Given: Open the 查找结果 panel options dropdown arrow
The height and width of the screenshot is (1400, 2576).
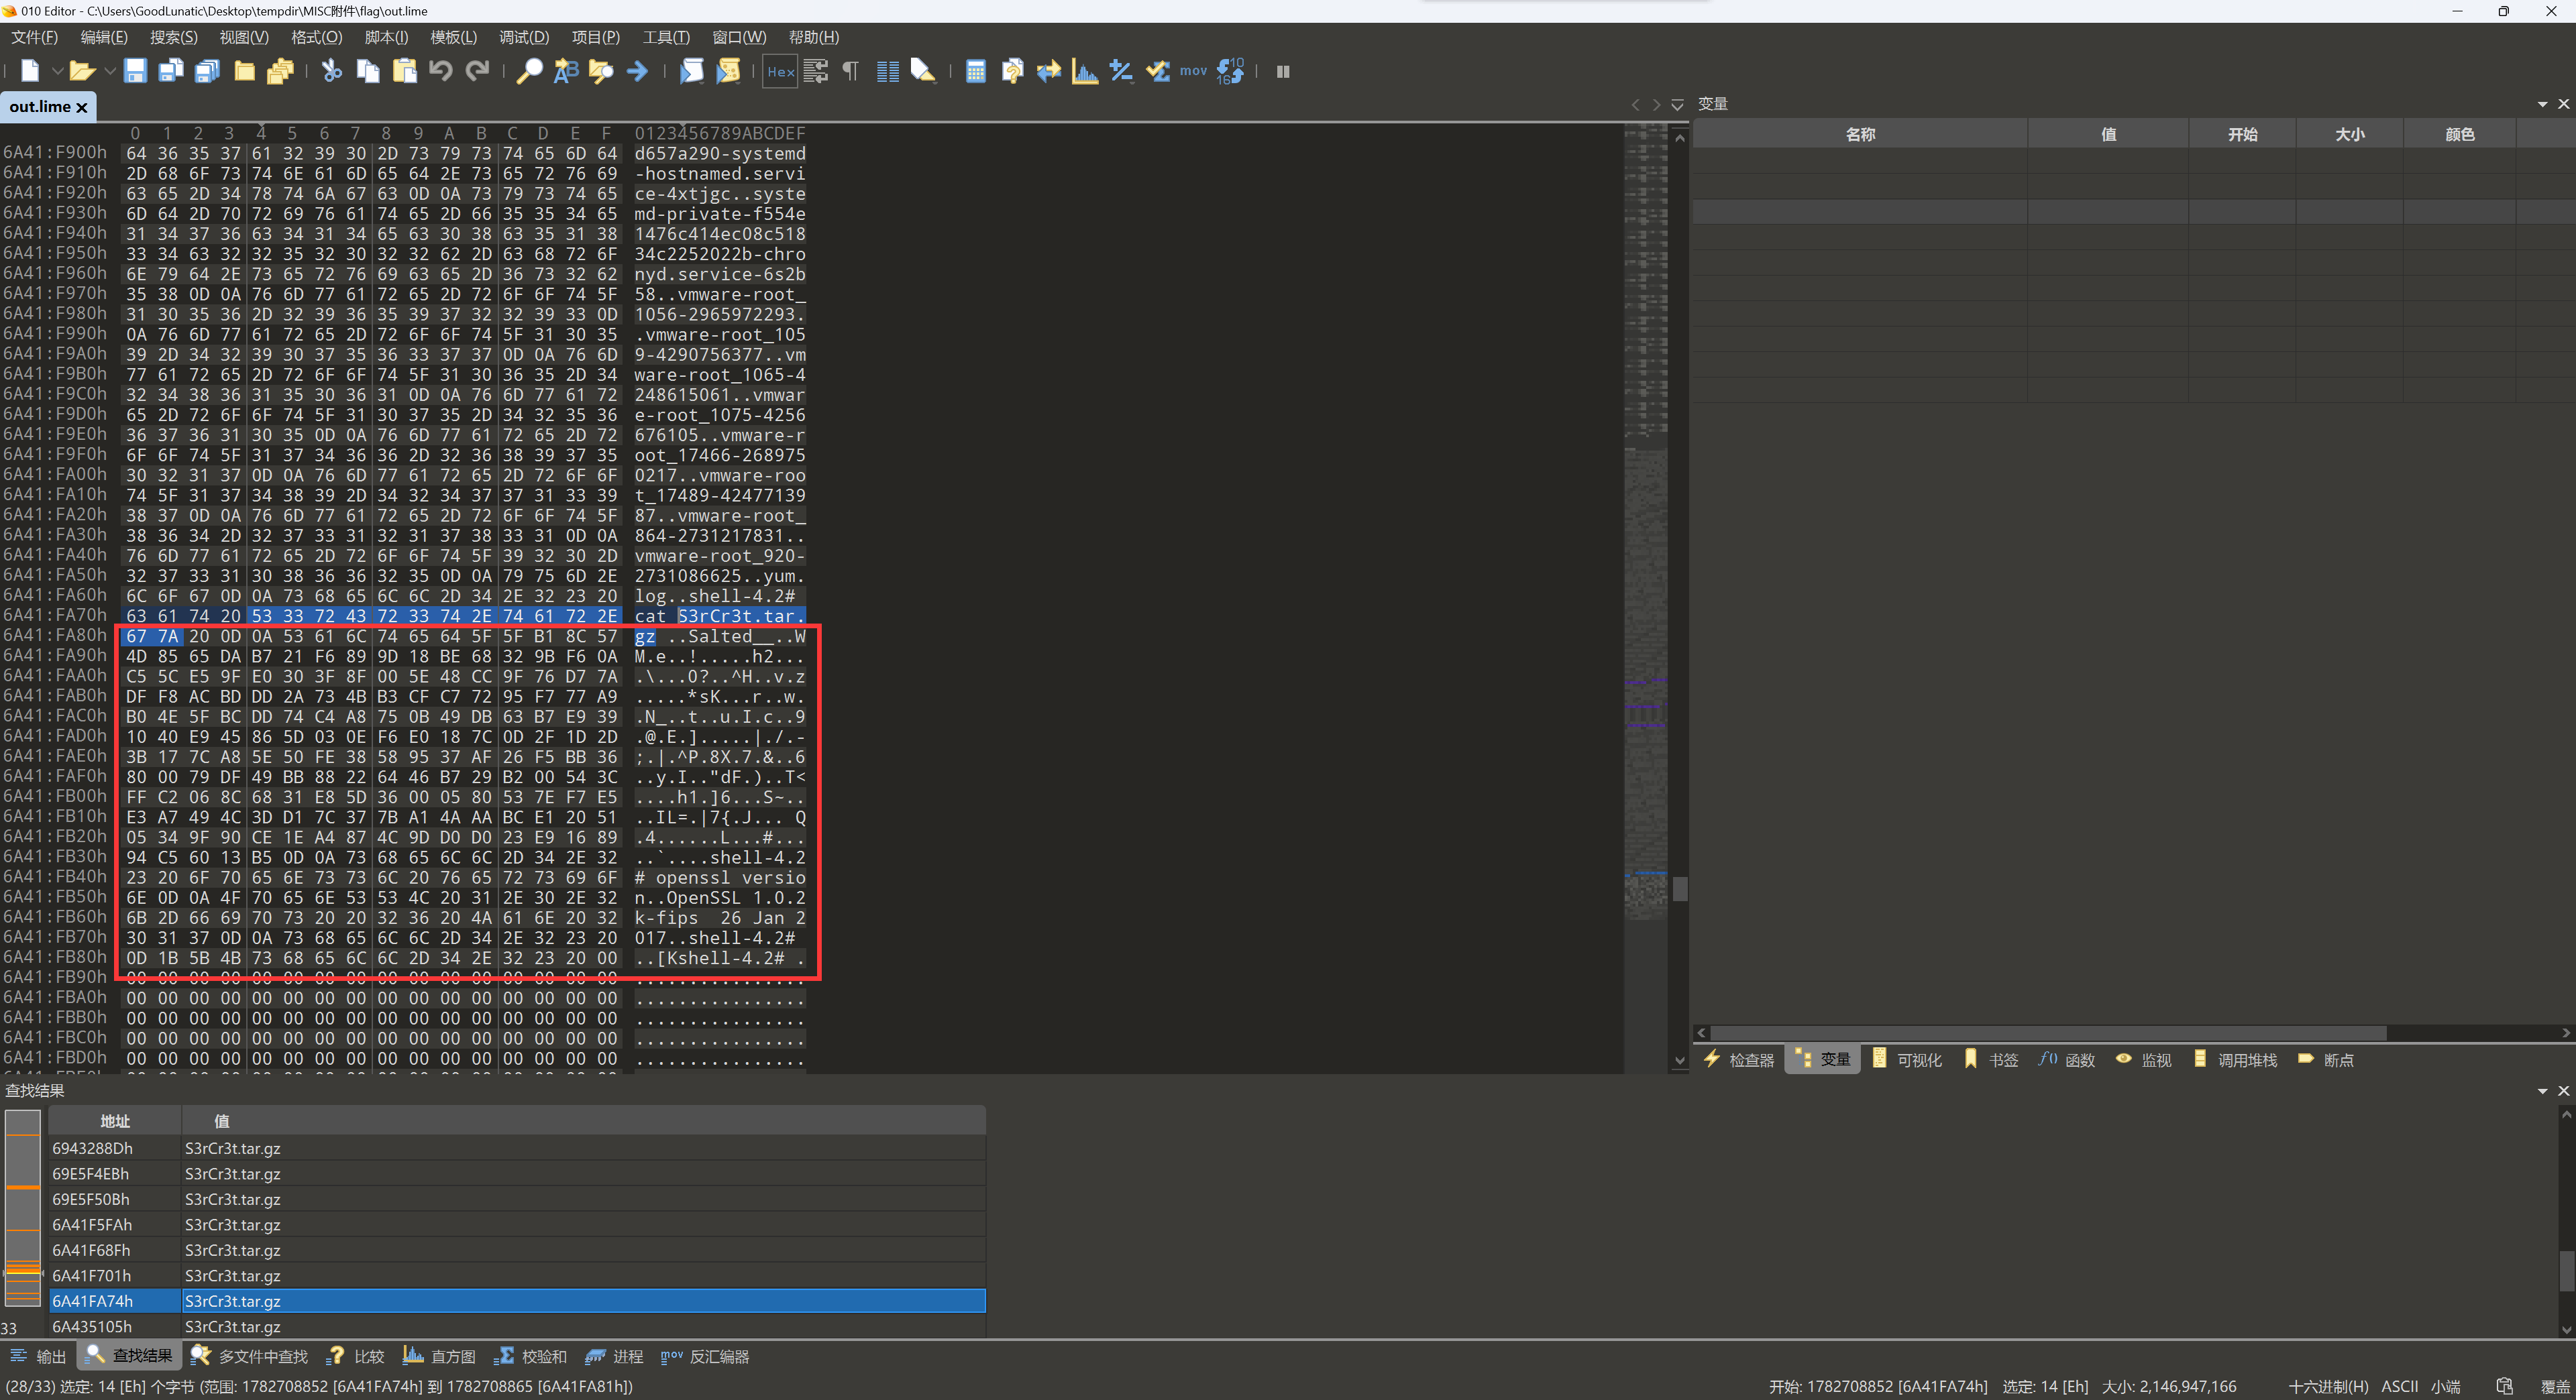Looking at the screenshot, I should 2542,1090.
